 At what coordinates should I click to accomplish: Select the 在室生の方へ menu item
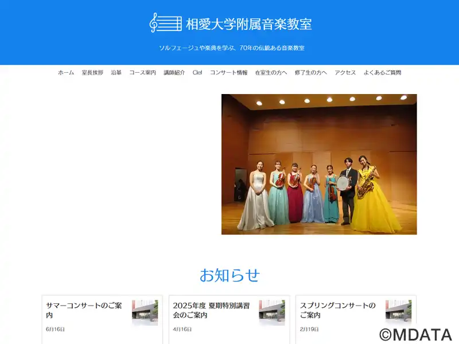(271, 73)
